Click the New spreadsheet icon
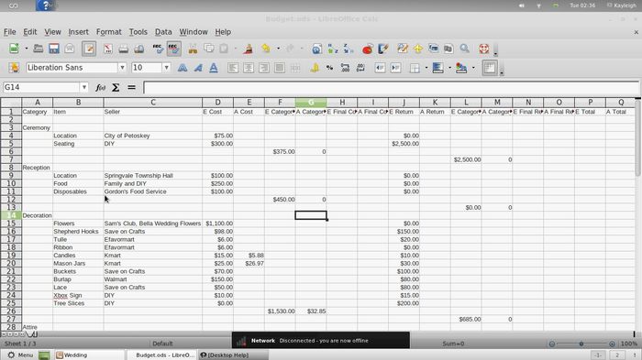This screenshot has width=642, height=360. tap(14, 49)
